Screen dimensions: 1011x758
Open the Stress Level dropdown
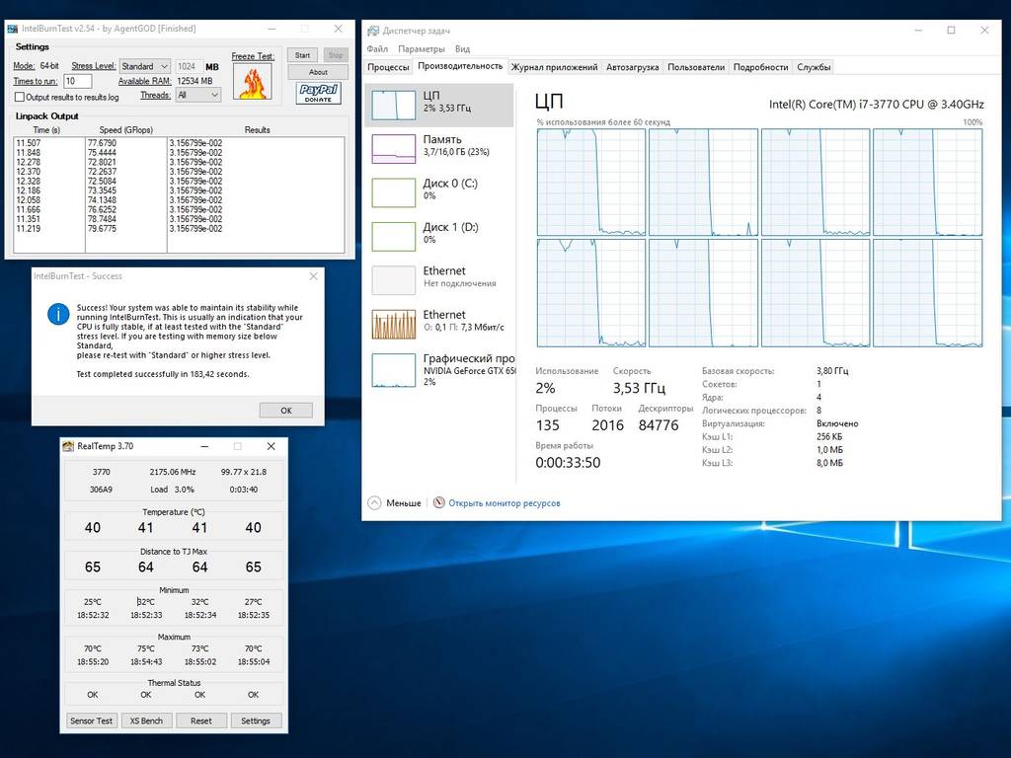[x=145, y=66]
